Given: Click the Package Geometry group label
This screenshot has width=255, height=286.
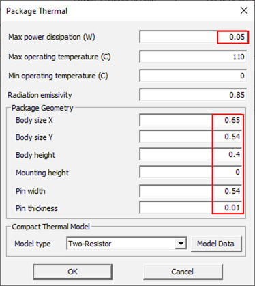Looking at the screenshot, I should coord(42,108).
